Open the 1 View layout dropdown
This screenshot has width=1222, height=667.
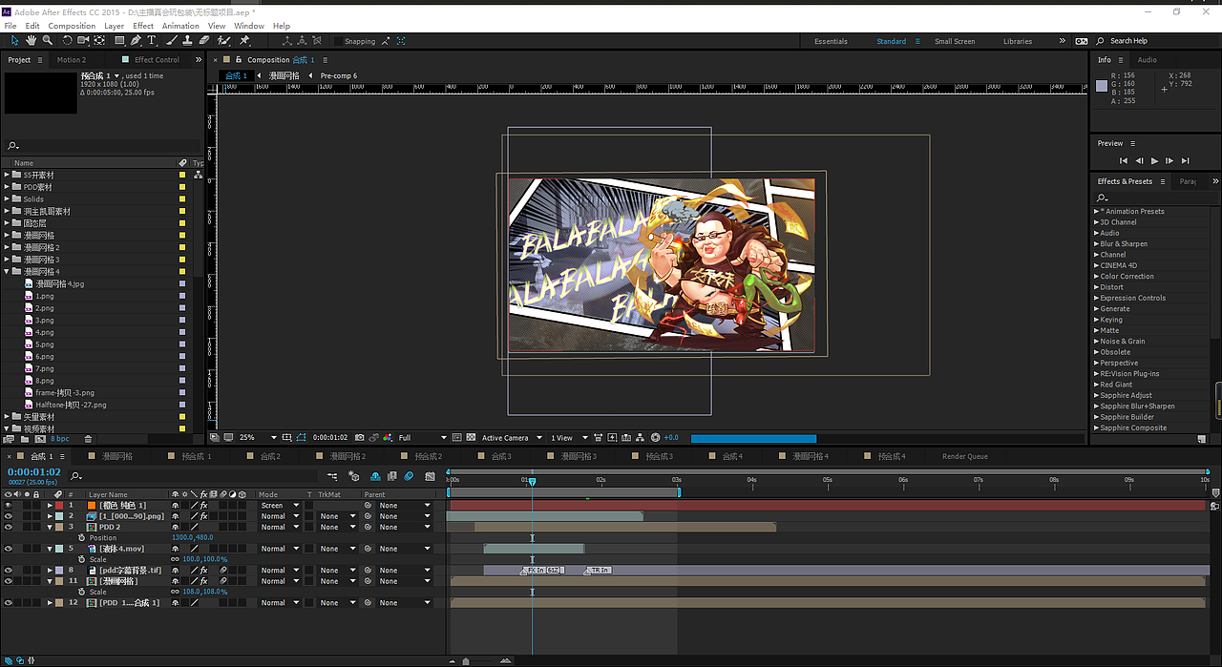click(567, 438)
